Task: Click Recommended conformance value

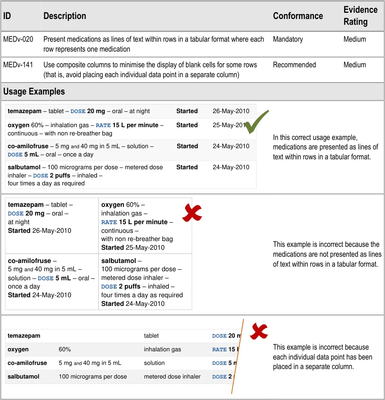Action: tap(294, 65)
